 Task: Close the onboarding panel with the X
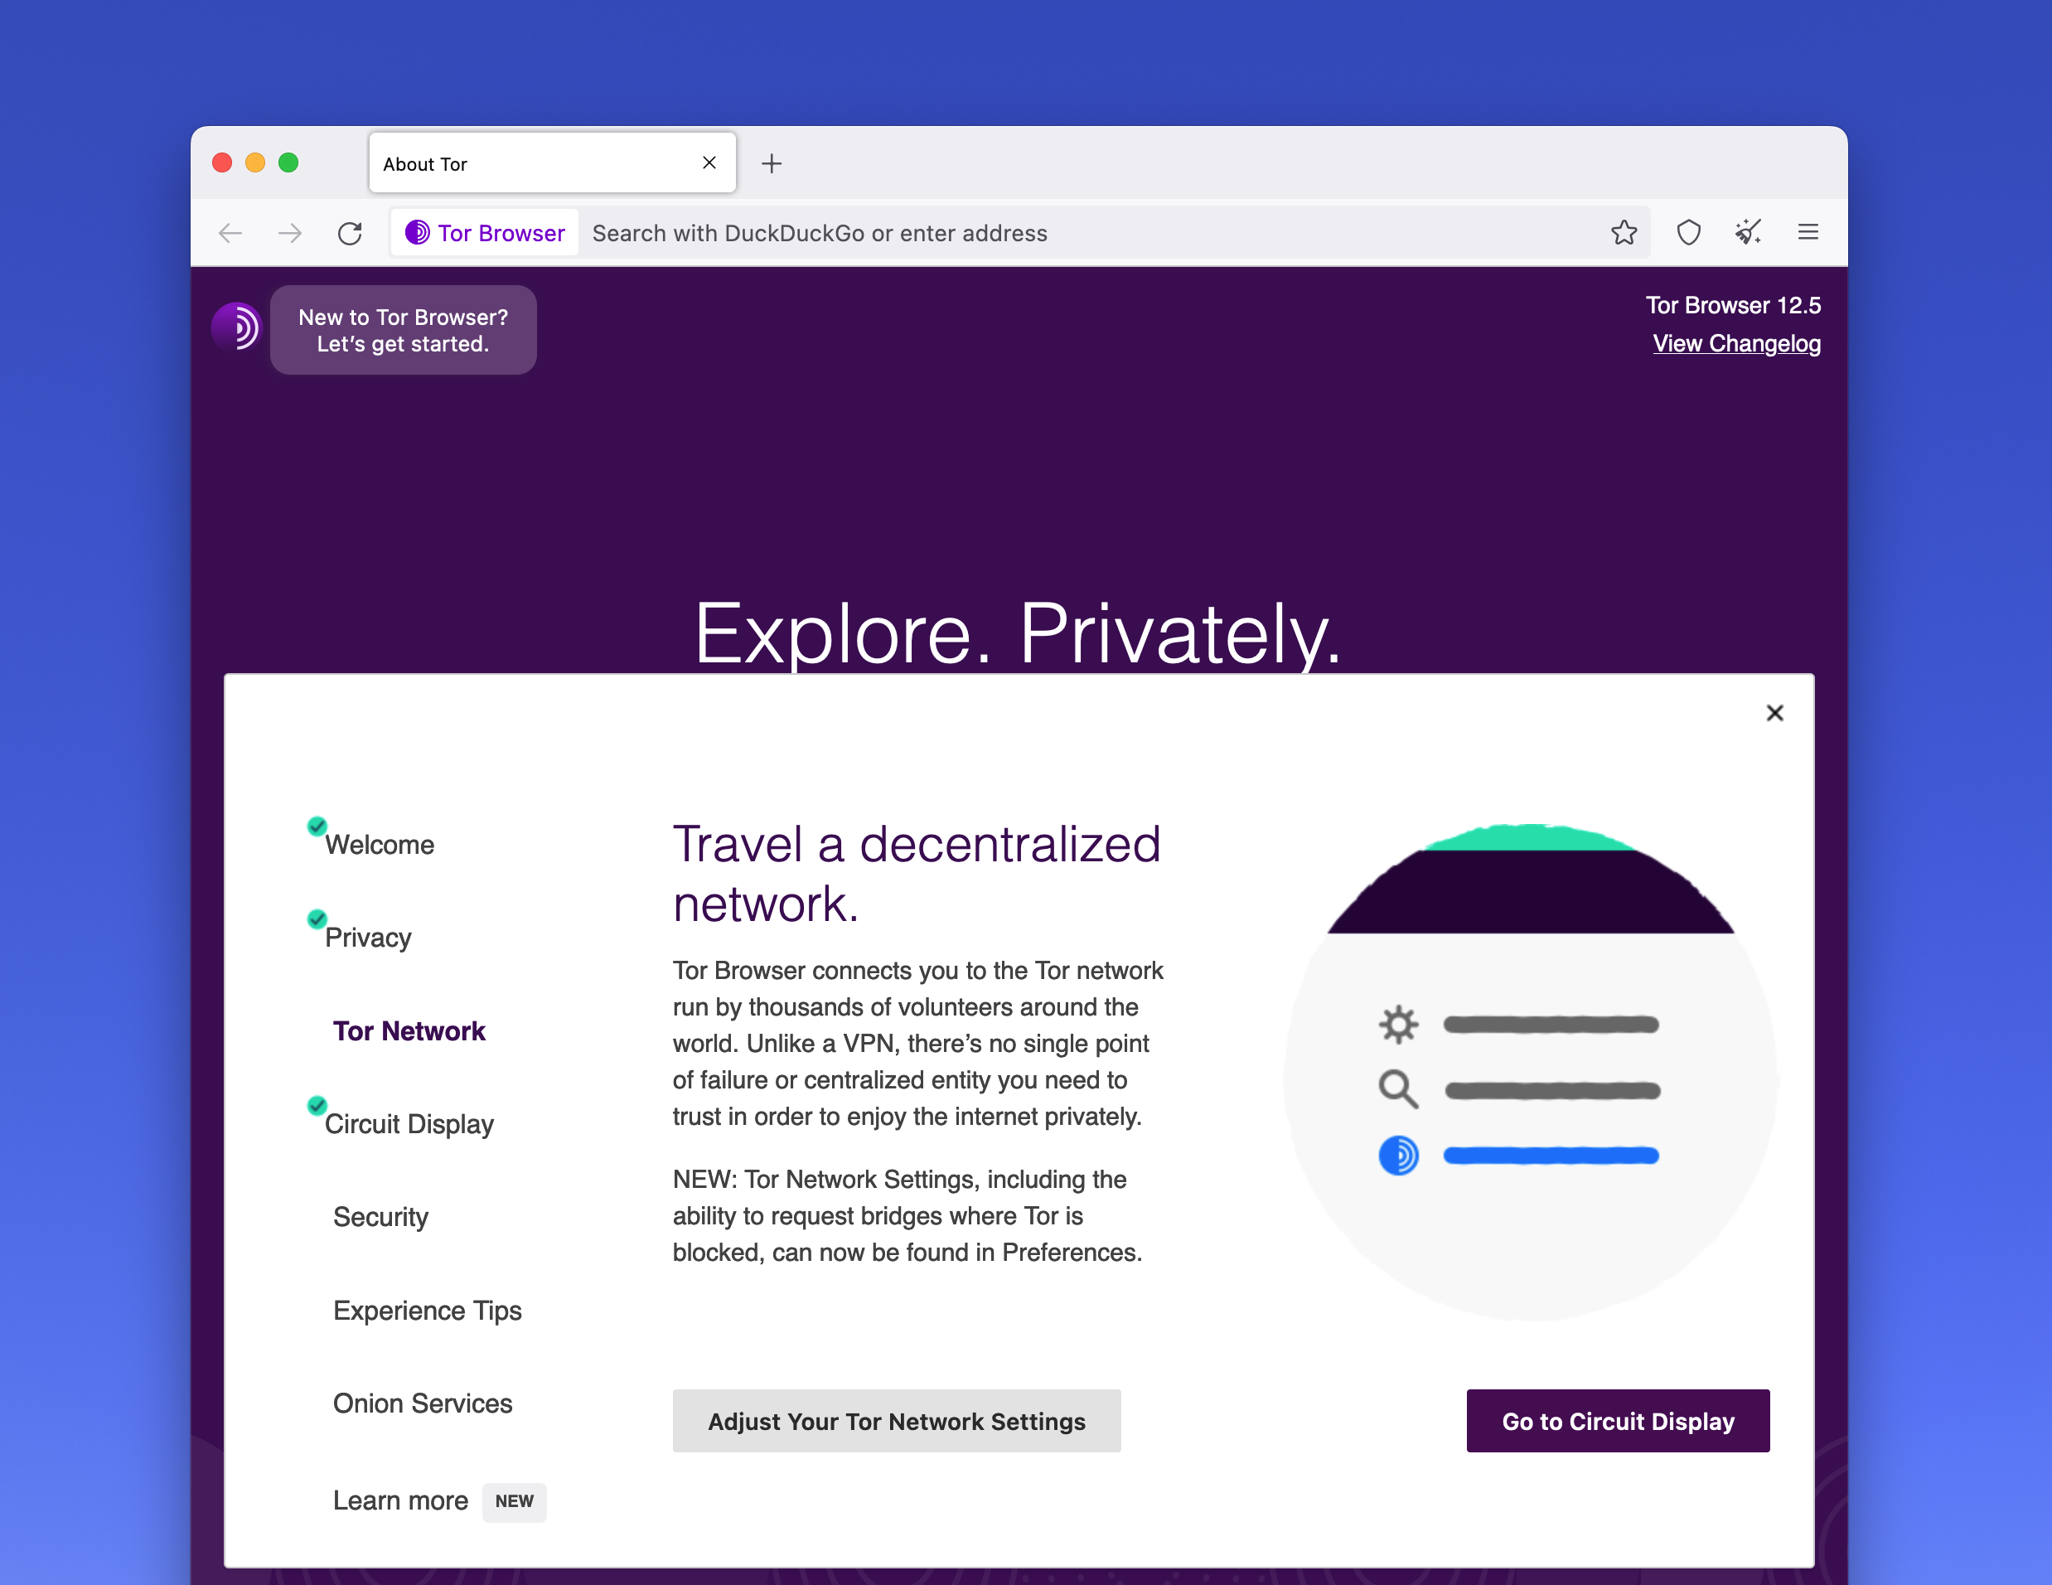pos(1775,713)
